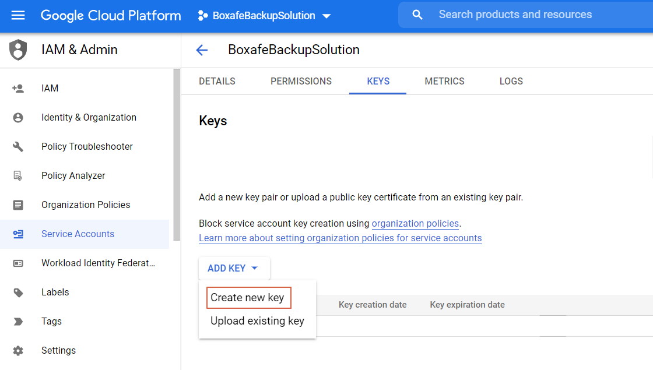Click the Policy Troubleshooter wrench icon
Viewport: 653px width, 370px height.
(x=18, y=147)
